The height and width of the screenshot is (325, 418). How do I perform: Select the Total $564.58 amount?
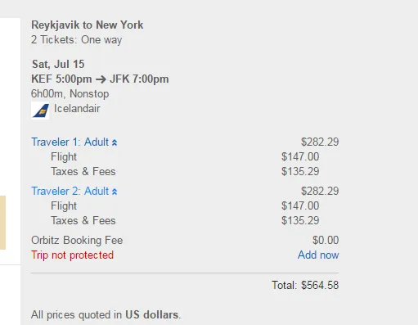tap(320, 285)
